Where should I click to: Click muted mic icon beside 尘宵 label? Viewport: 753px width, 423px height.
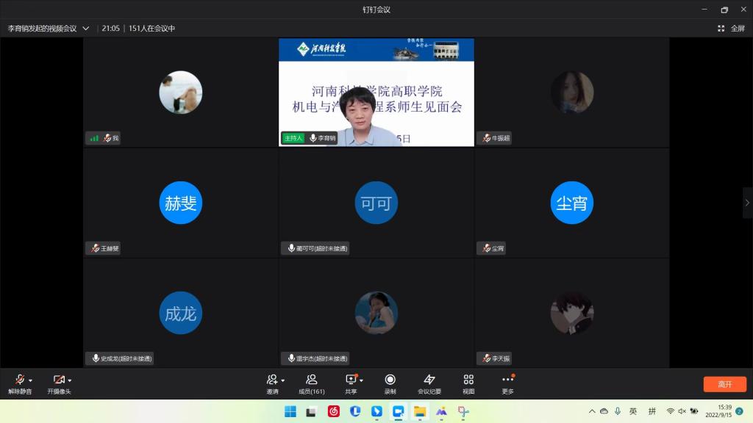pyautogui.click(x=486, y=248)
